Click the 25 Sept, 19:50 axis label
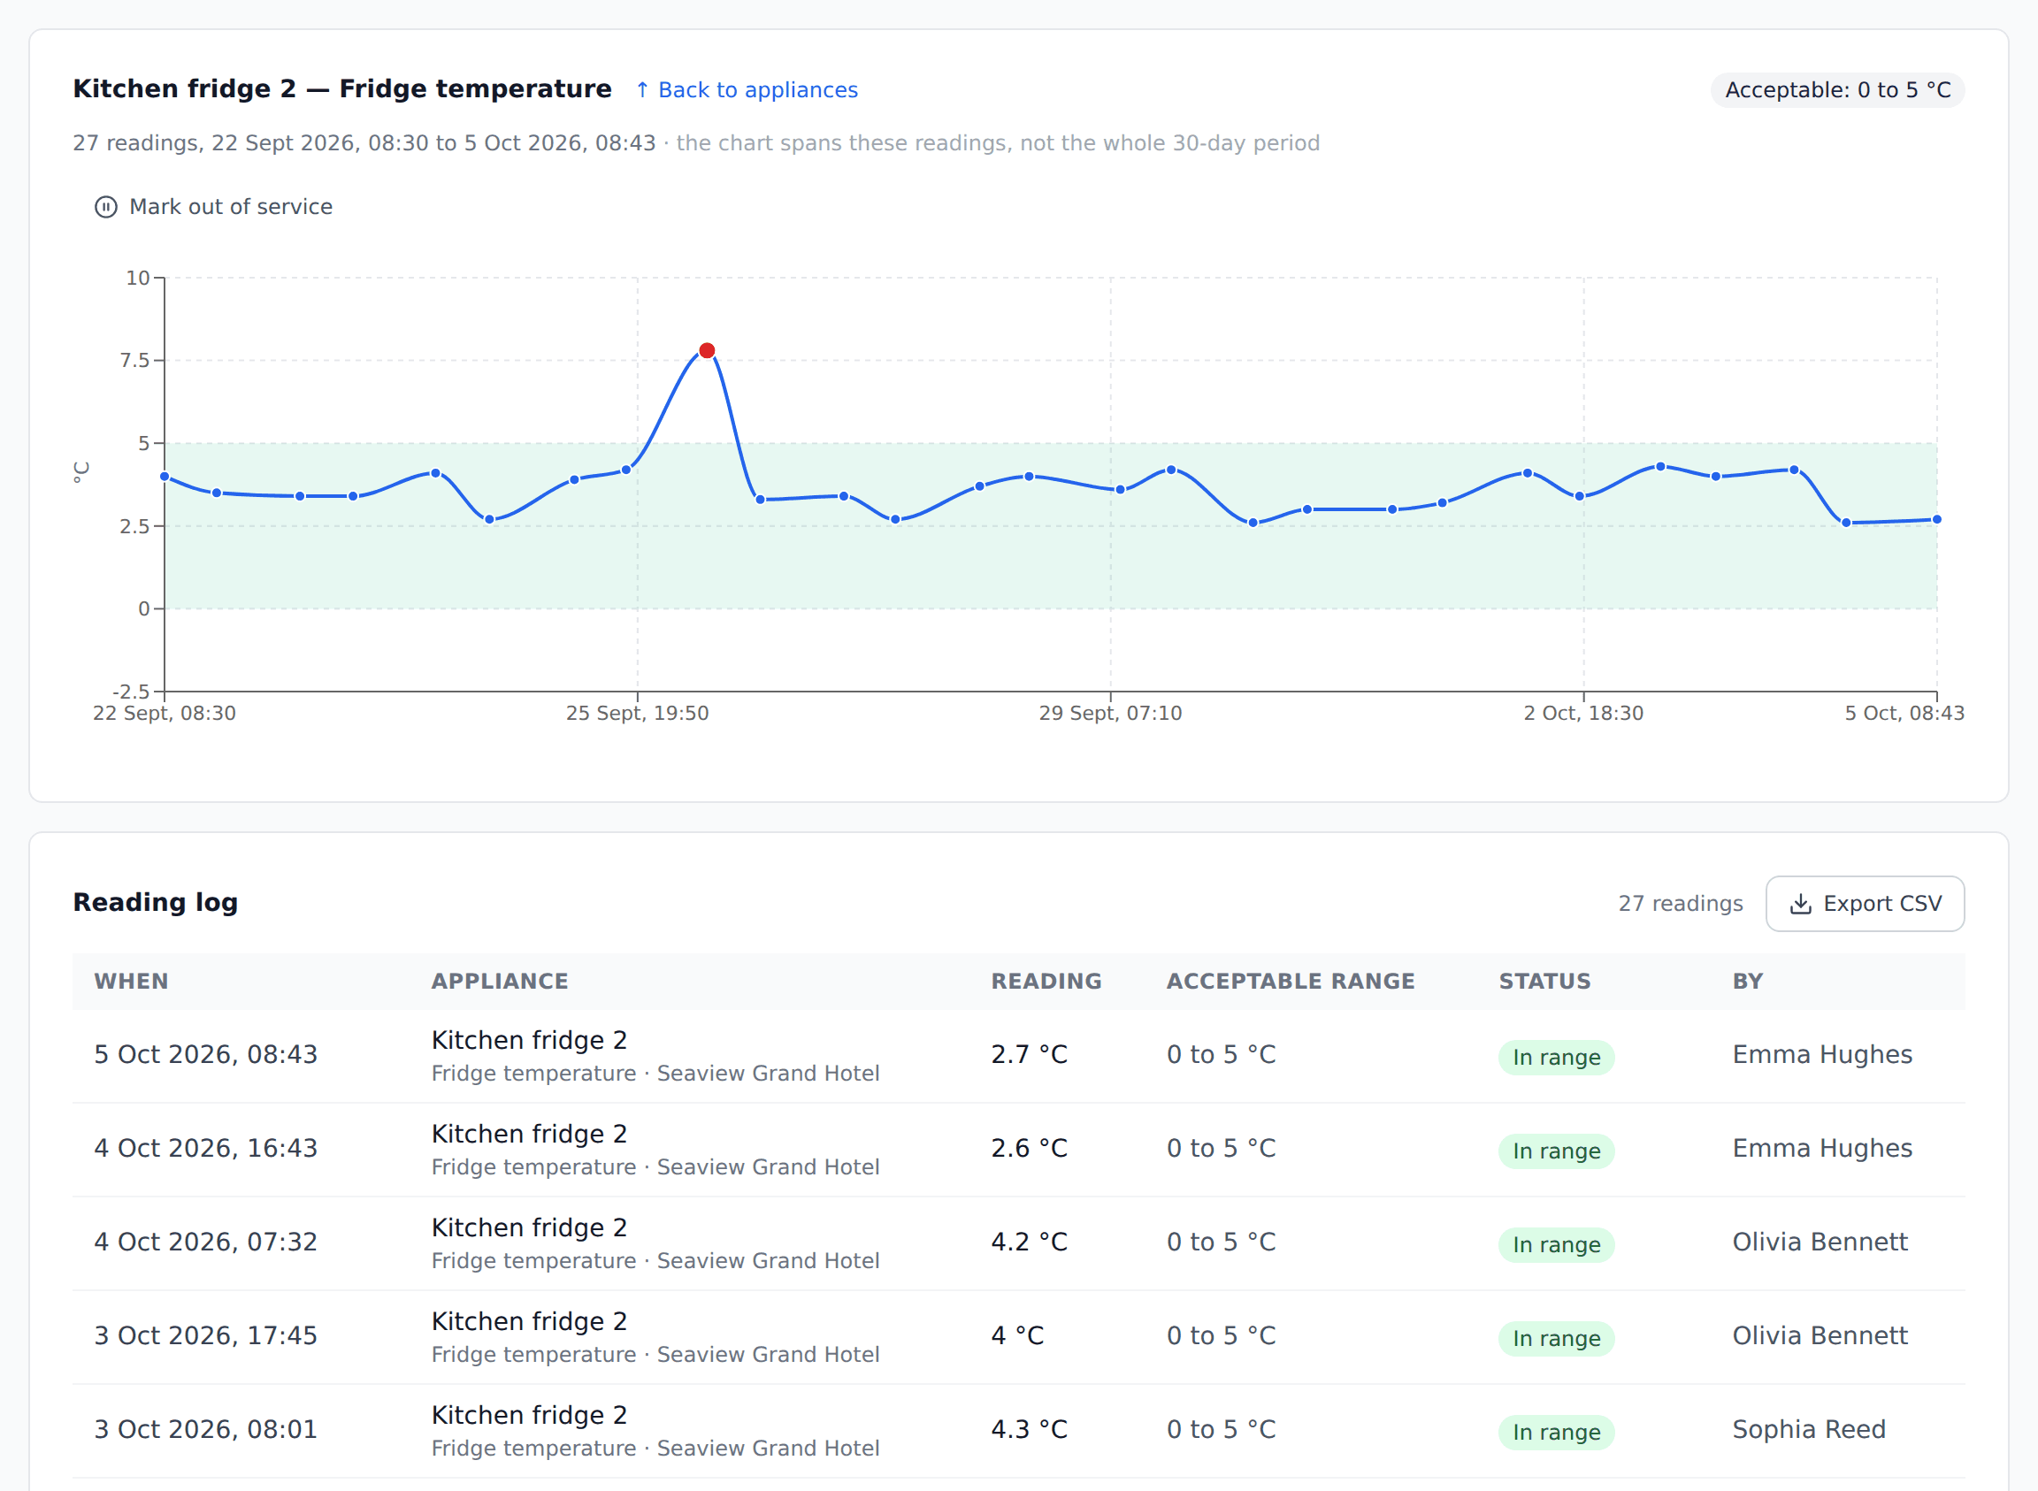 pyautogui.click(x=637, y=713)
